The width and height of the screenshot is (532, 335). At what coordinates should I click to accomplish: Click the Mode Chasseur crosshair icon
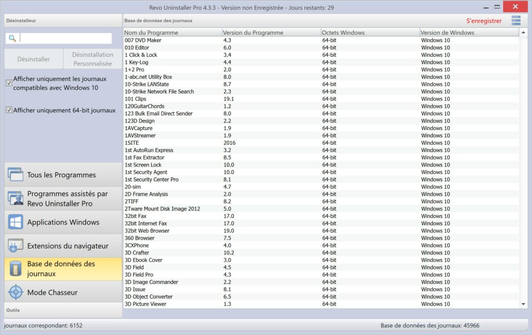point(15,292)
